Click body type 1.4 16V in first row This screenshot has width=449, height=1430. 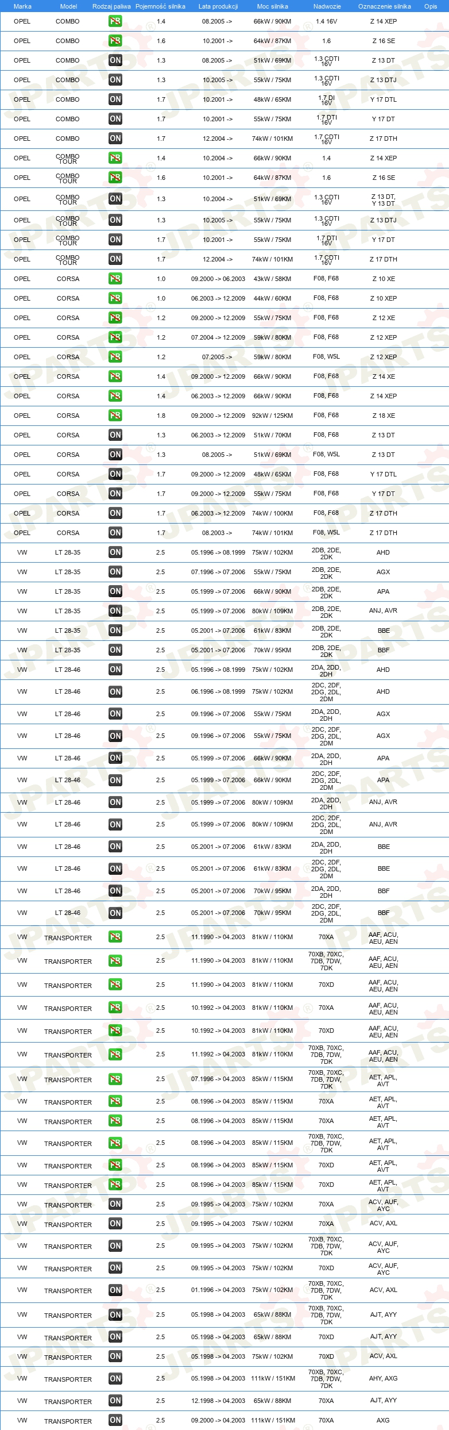[326, 21]
